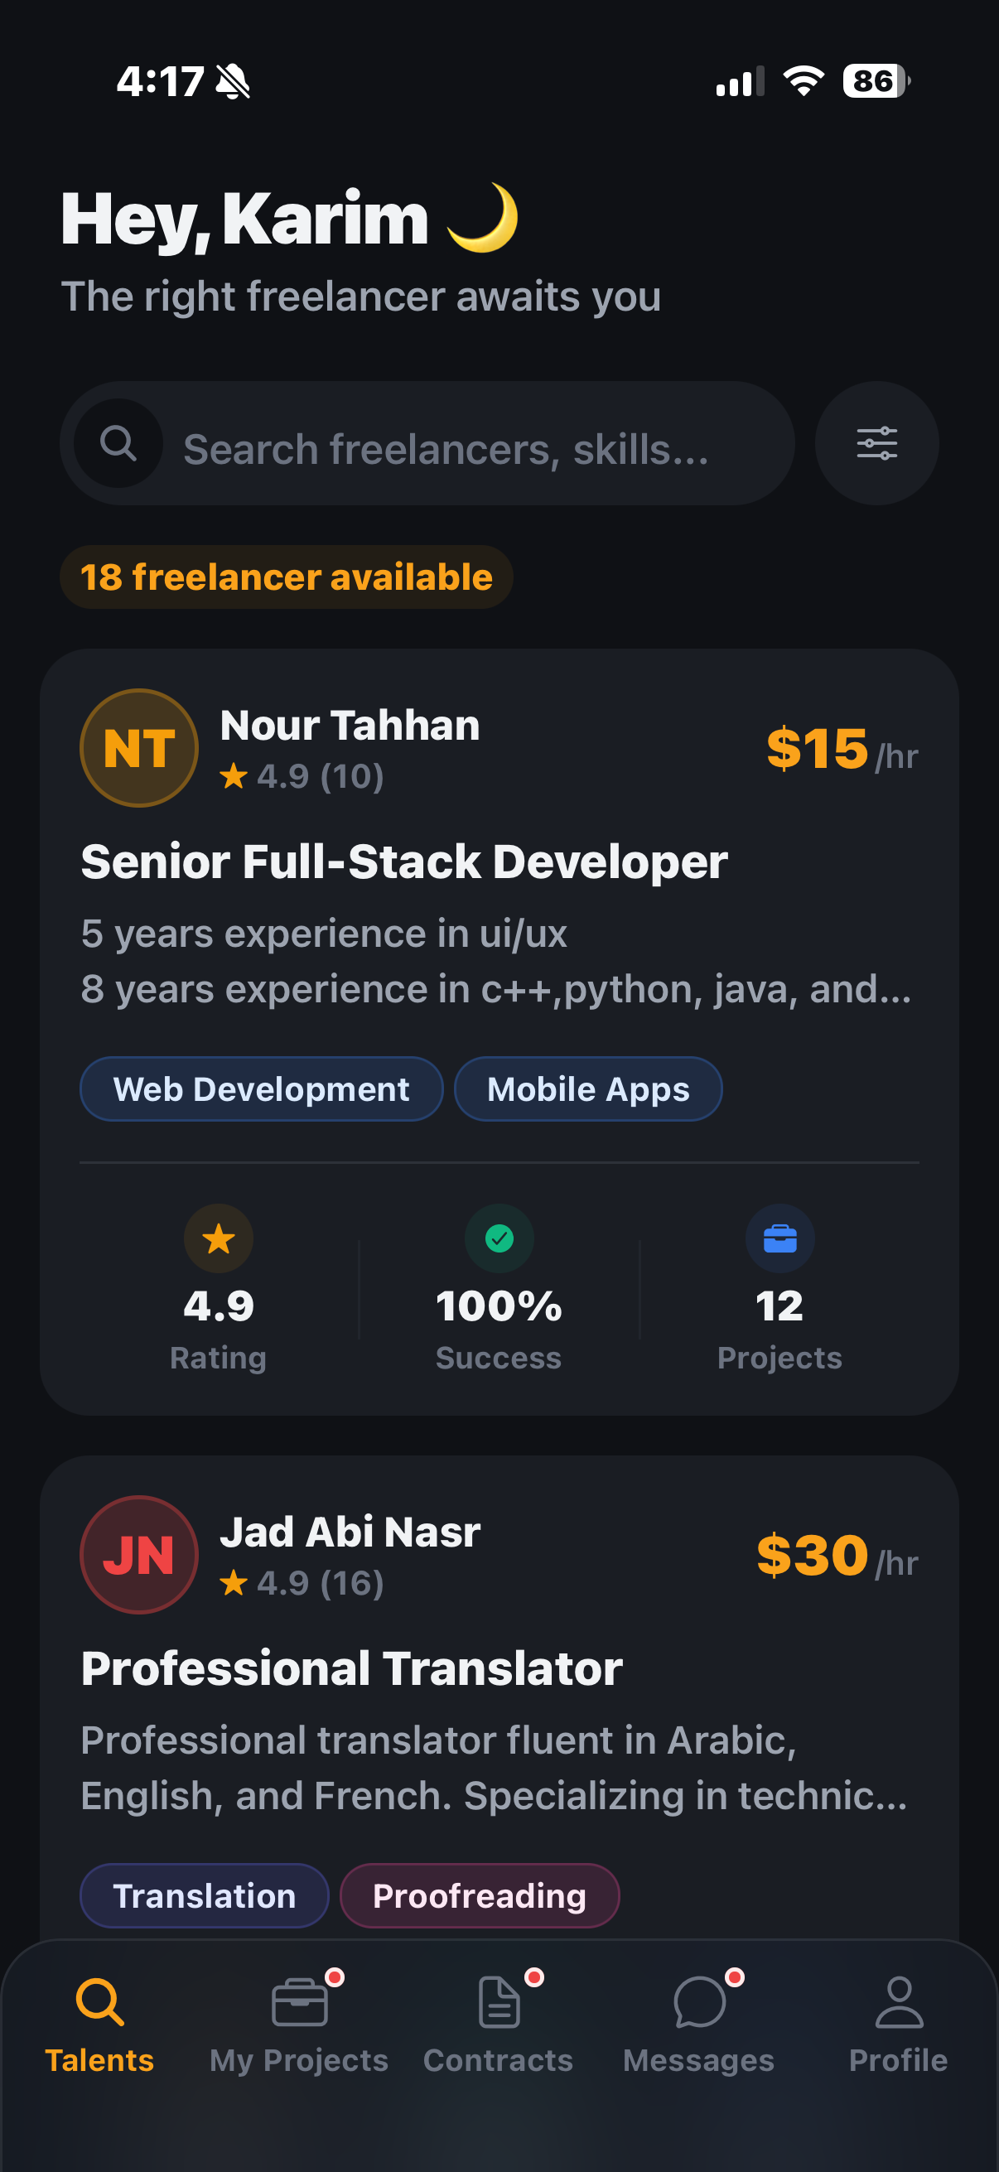This screenshot has width=999, height=2172.
Task: Tap the 18 freelancer available badge
Action: [x=287, y=577]
